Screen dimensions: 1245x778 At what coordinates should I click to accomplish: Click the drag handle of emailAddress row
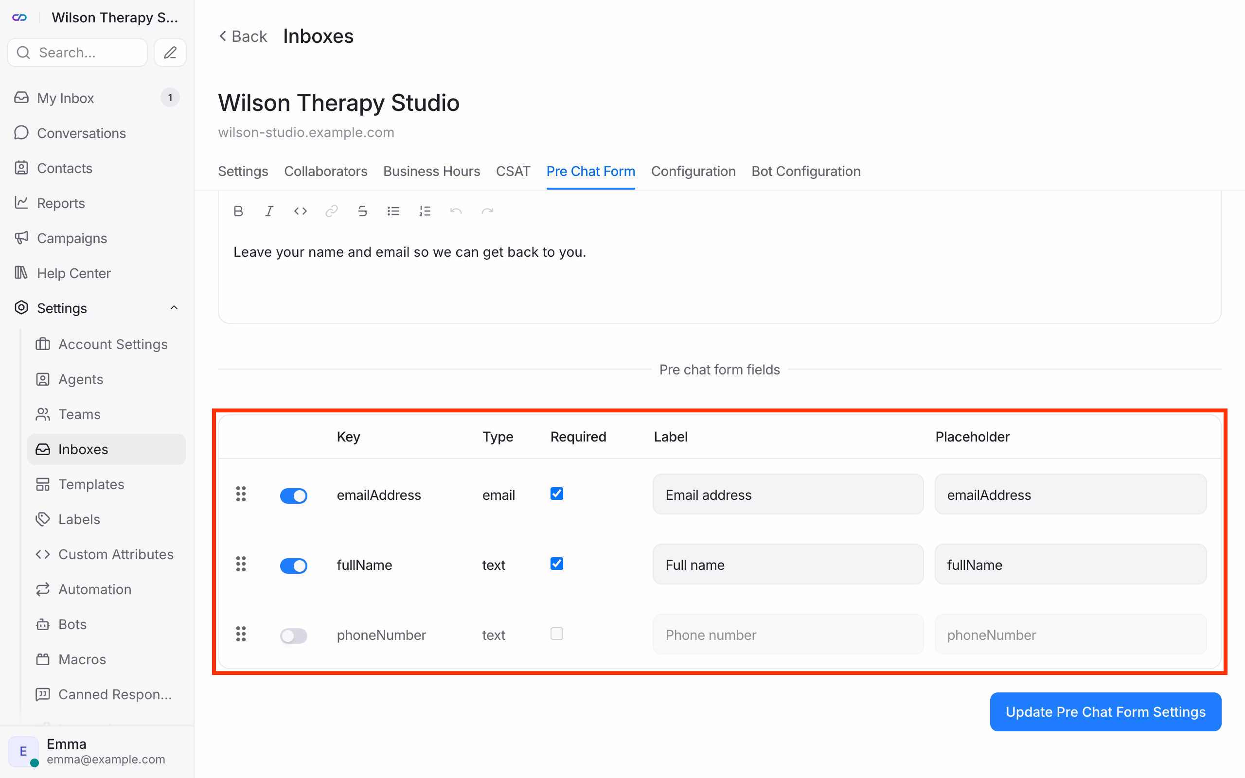(241, 494)
